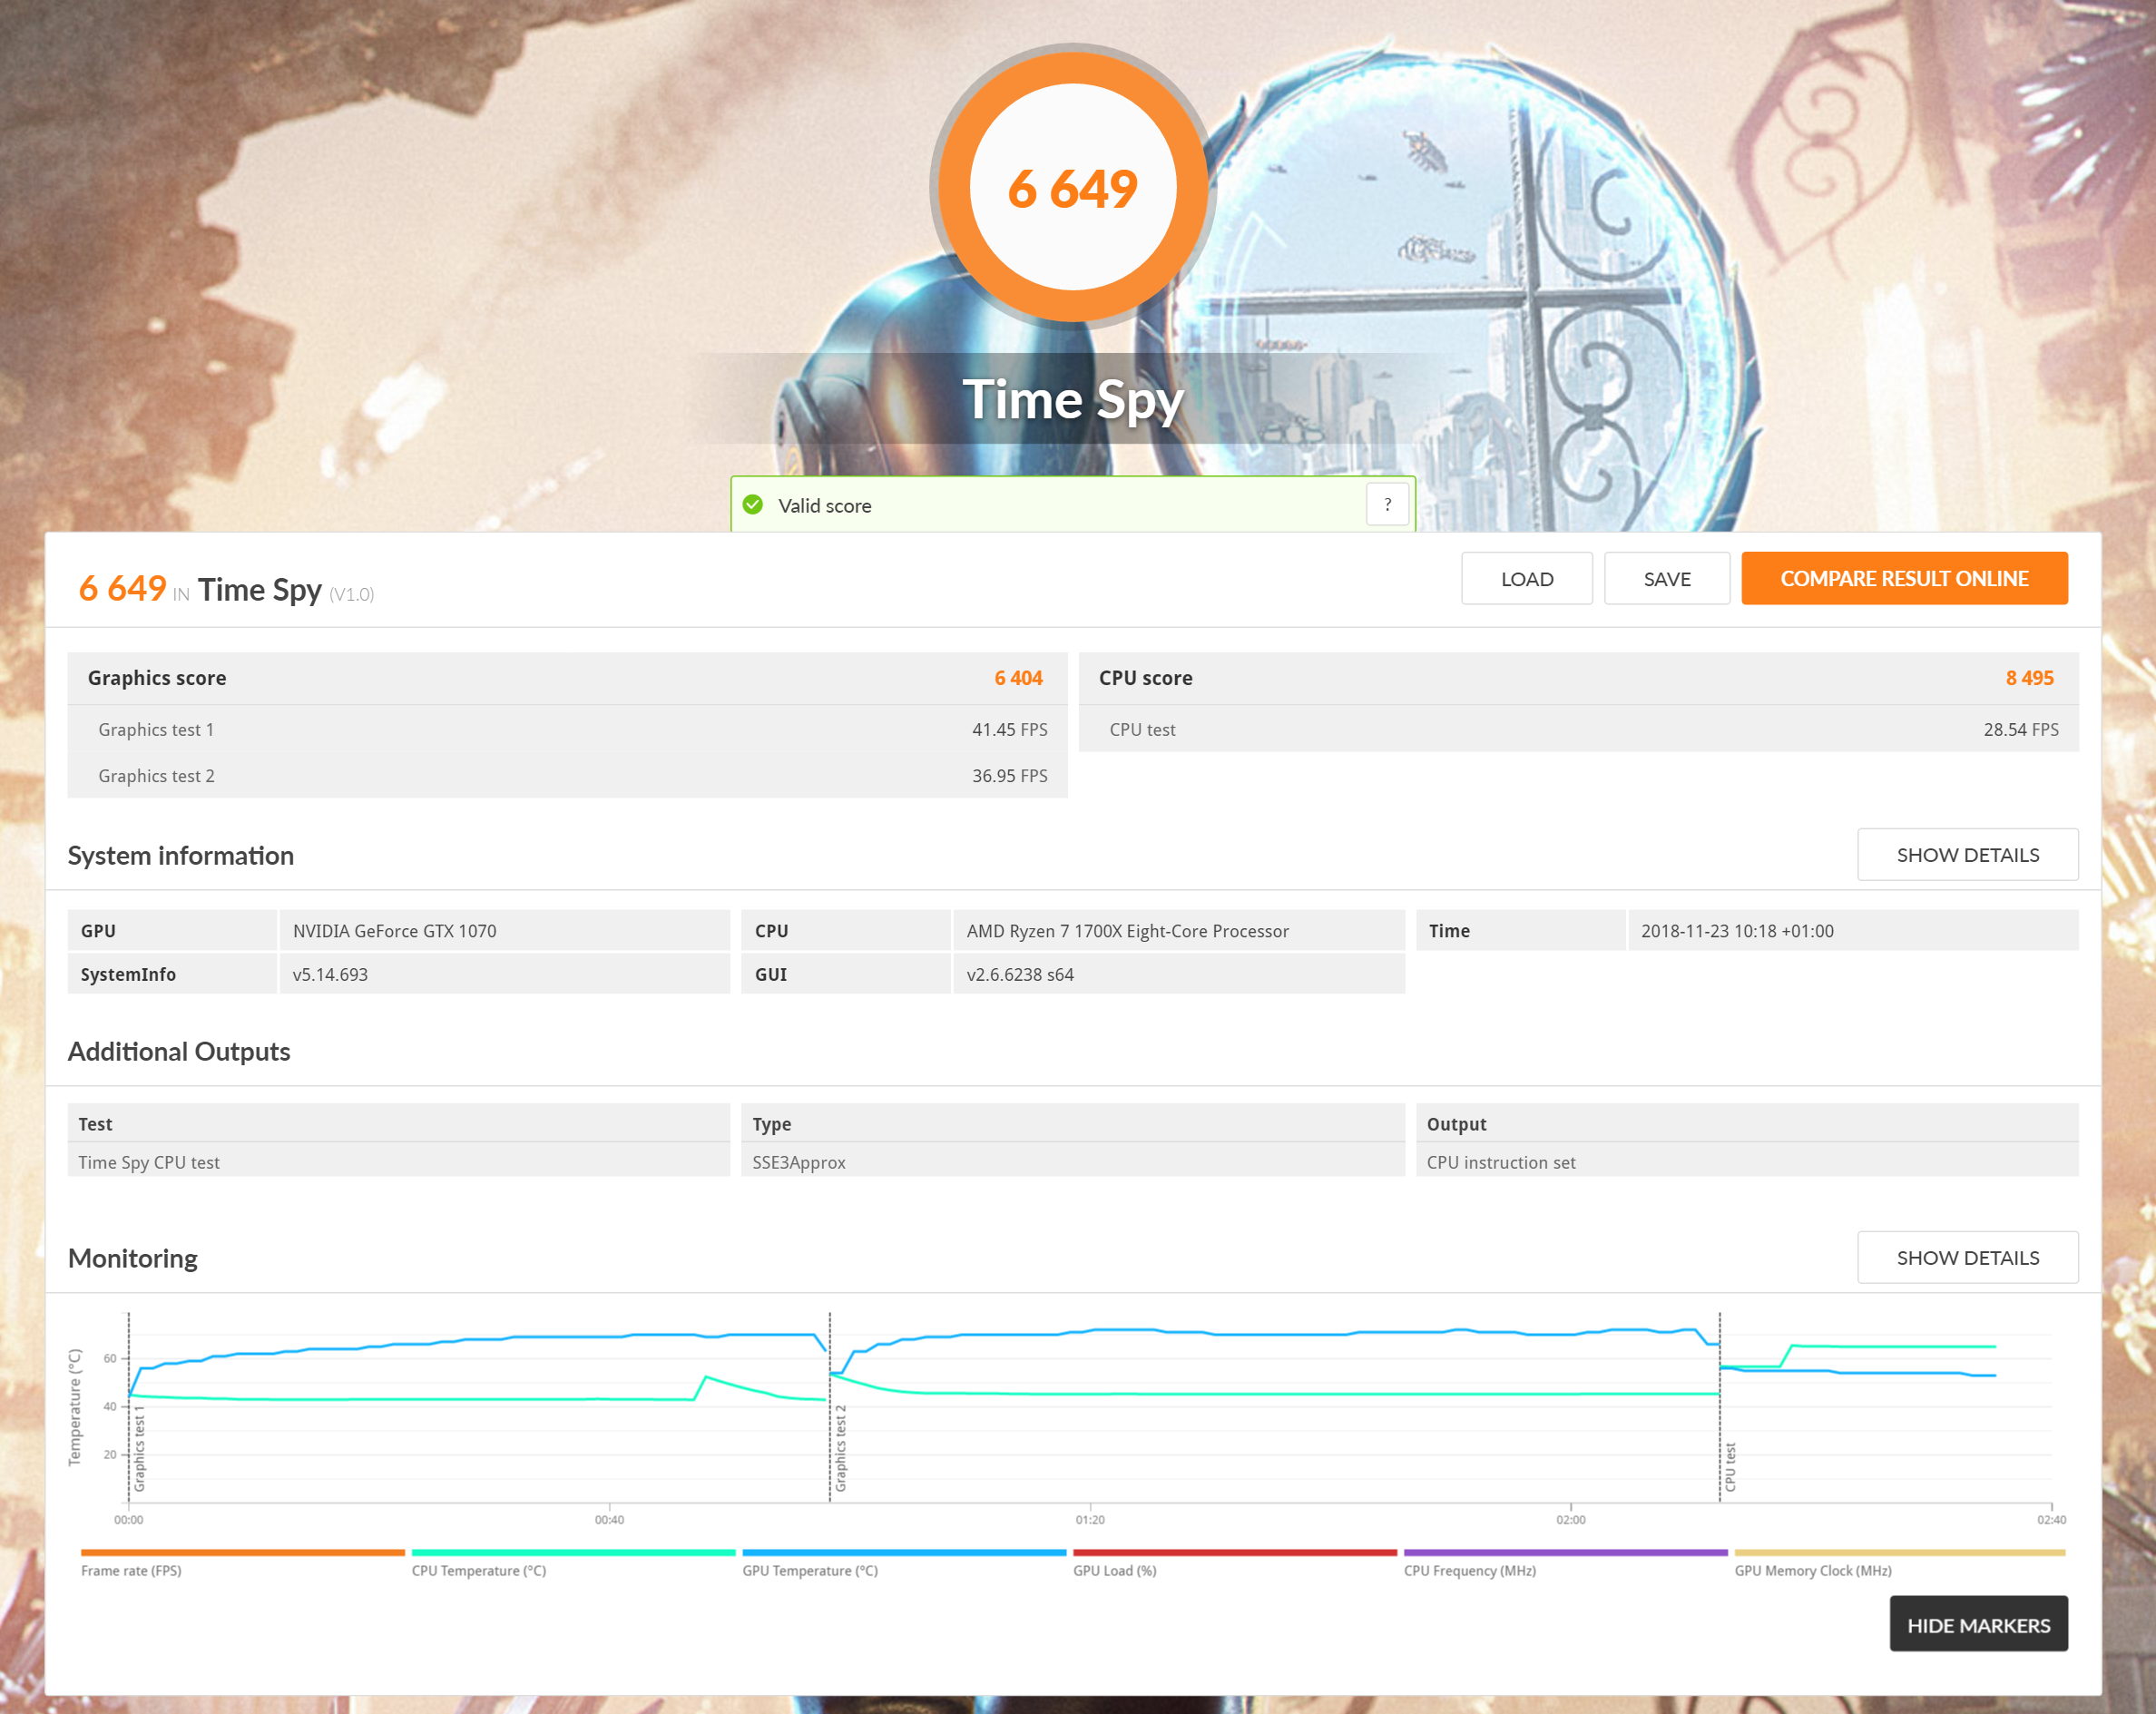Click the large orange score circle

point(1073,188)
